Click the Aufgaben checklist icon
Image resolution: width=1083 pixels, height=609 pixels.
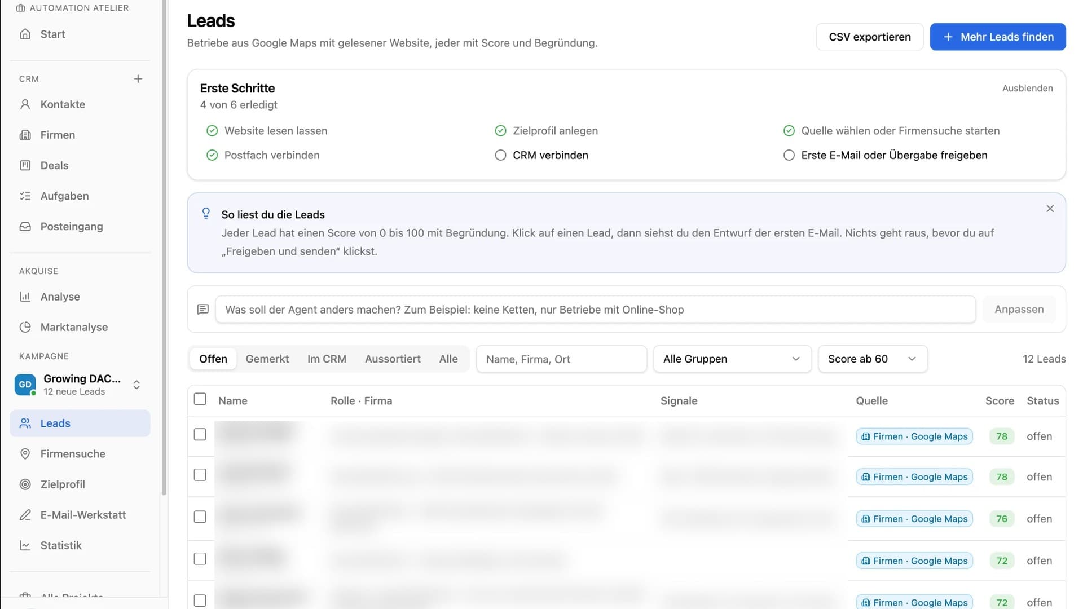[25, 196]
